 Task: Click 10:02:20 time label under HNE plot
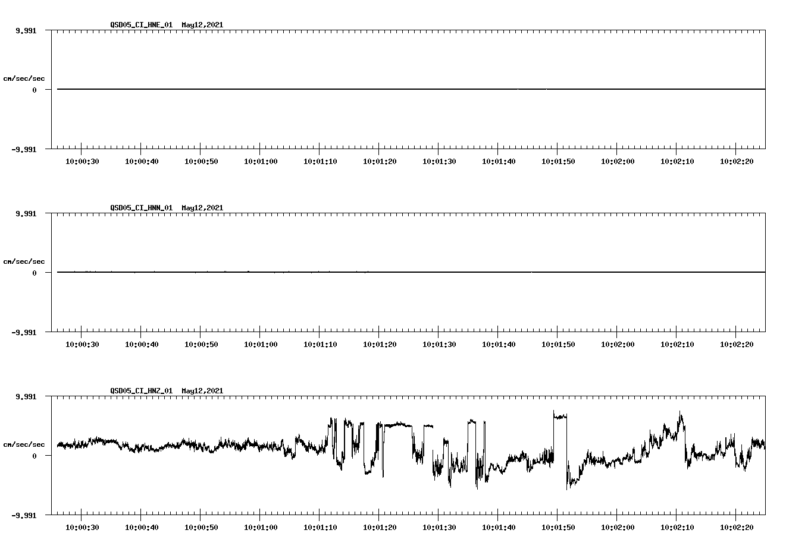tap(737, 162)
